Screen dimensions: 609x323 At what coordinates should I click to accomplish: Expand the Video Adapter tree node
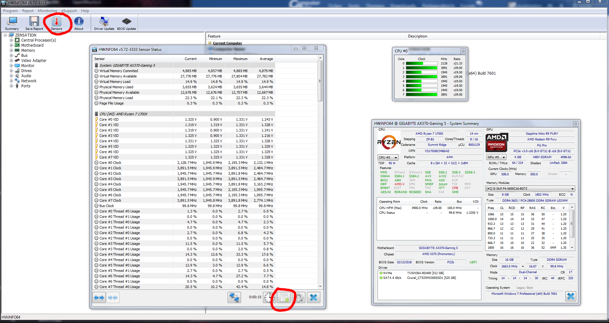click(x=11, y=61)
